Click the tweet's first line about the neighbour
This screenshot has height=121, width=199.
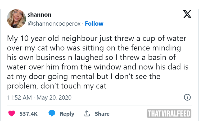[x=97, y=38]
